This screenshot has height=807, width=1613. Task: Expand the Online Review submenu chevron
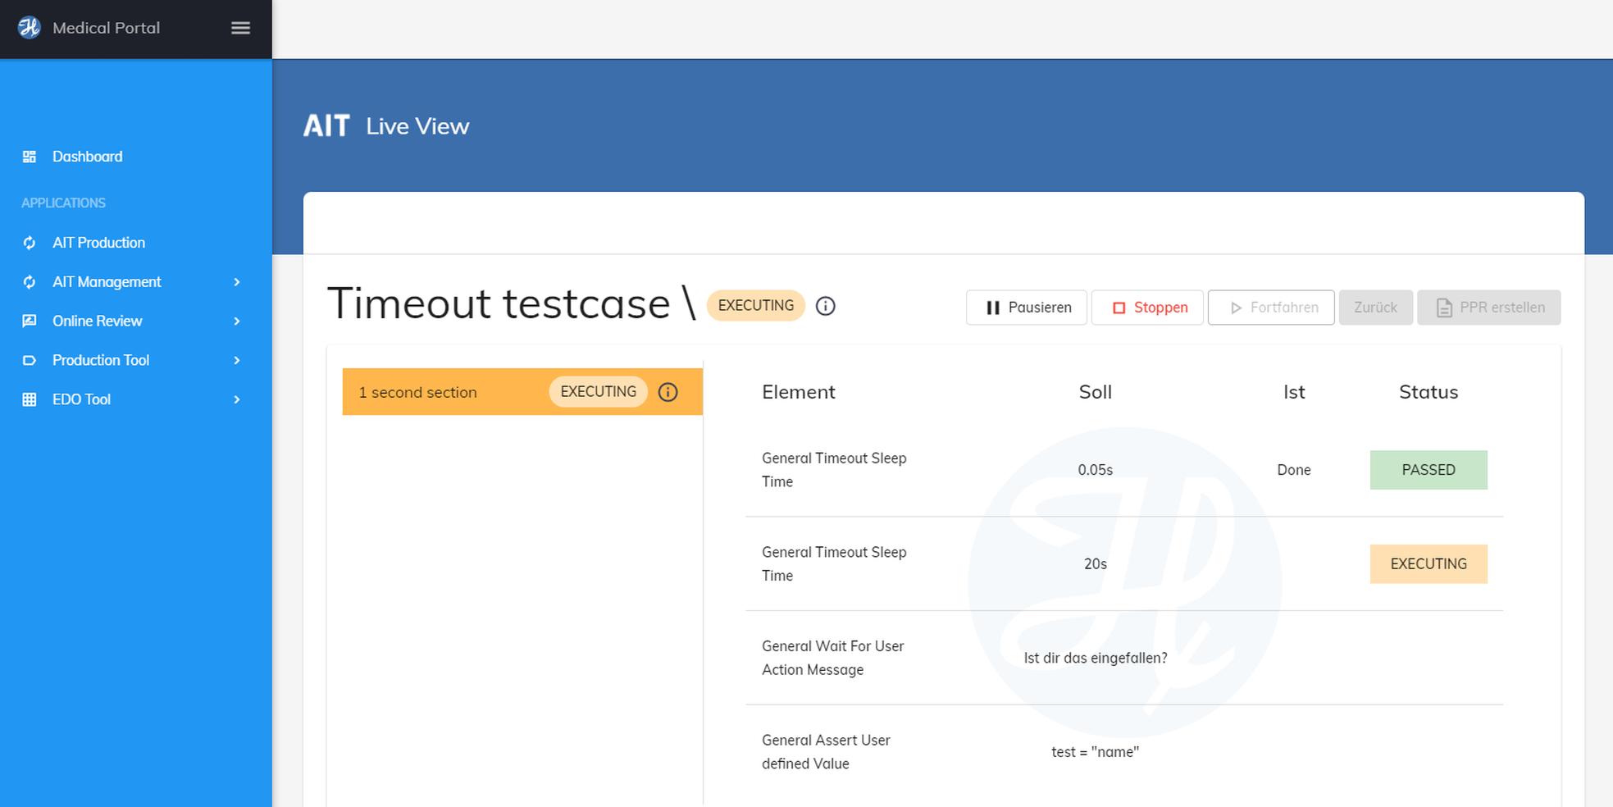[237, 321]
